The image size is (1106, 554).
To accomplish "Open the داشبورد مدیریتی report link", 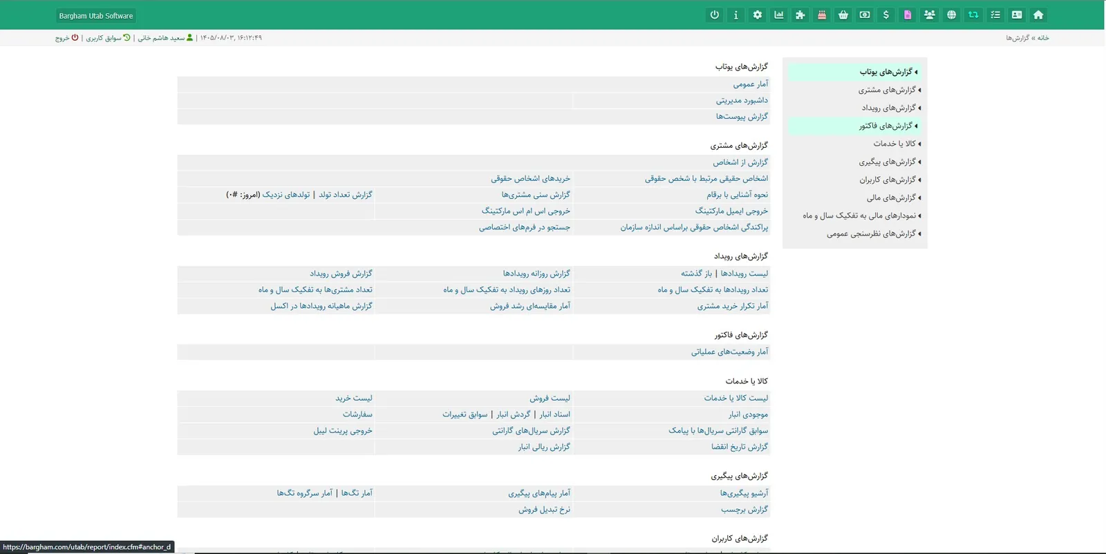I will [742, 100].
